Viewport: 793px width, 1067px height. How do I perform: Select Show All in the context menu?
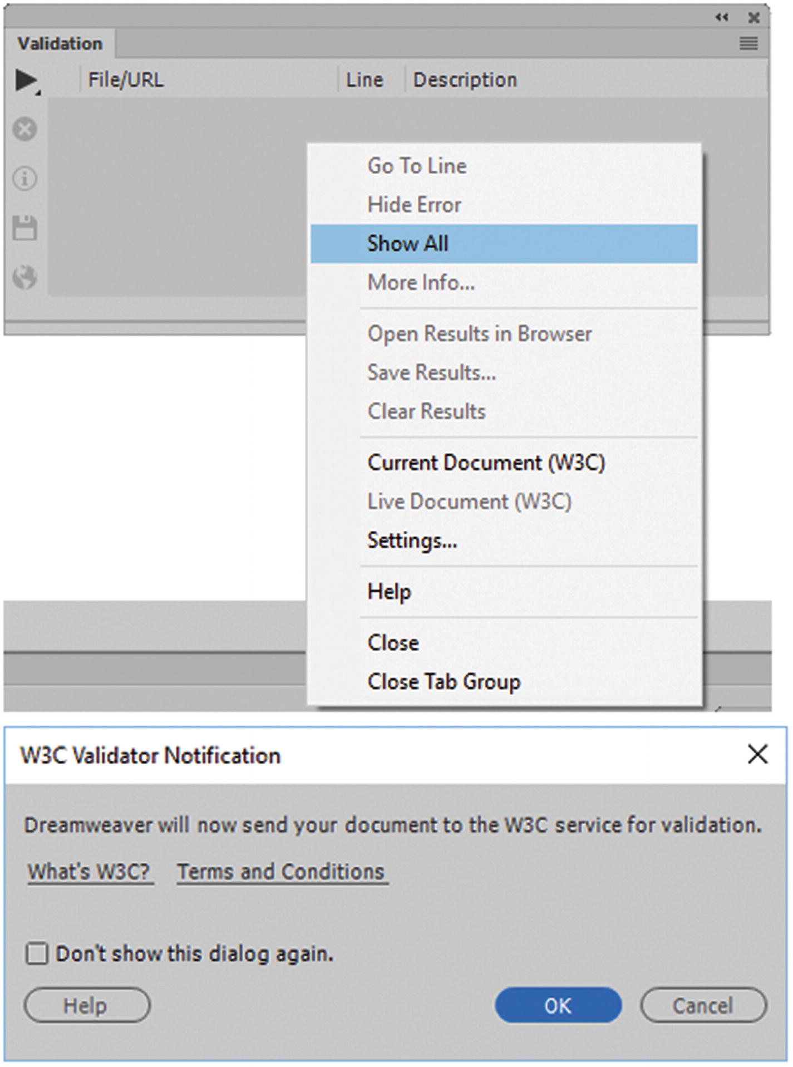point(408,244)
